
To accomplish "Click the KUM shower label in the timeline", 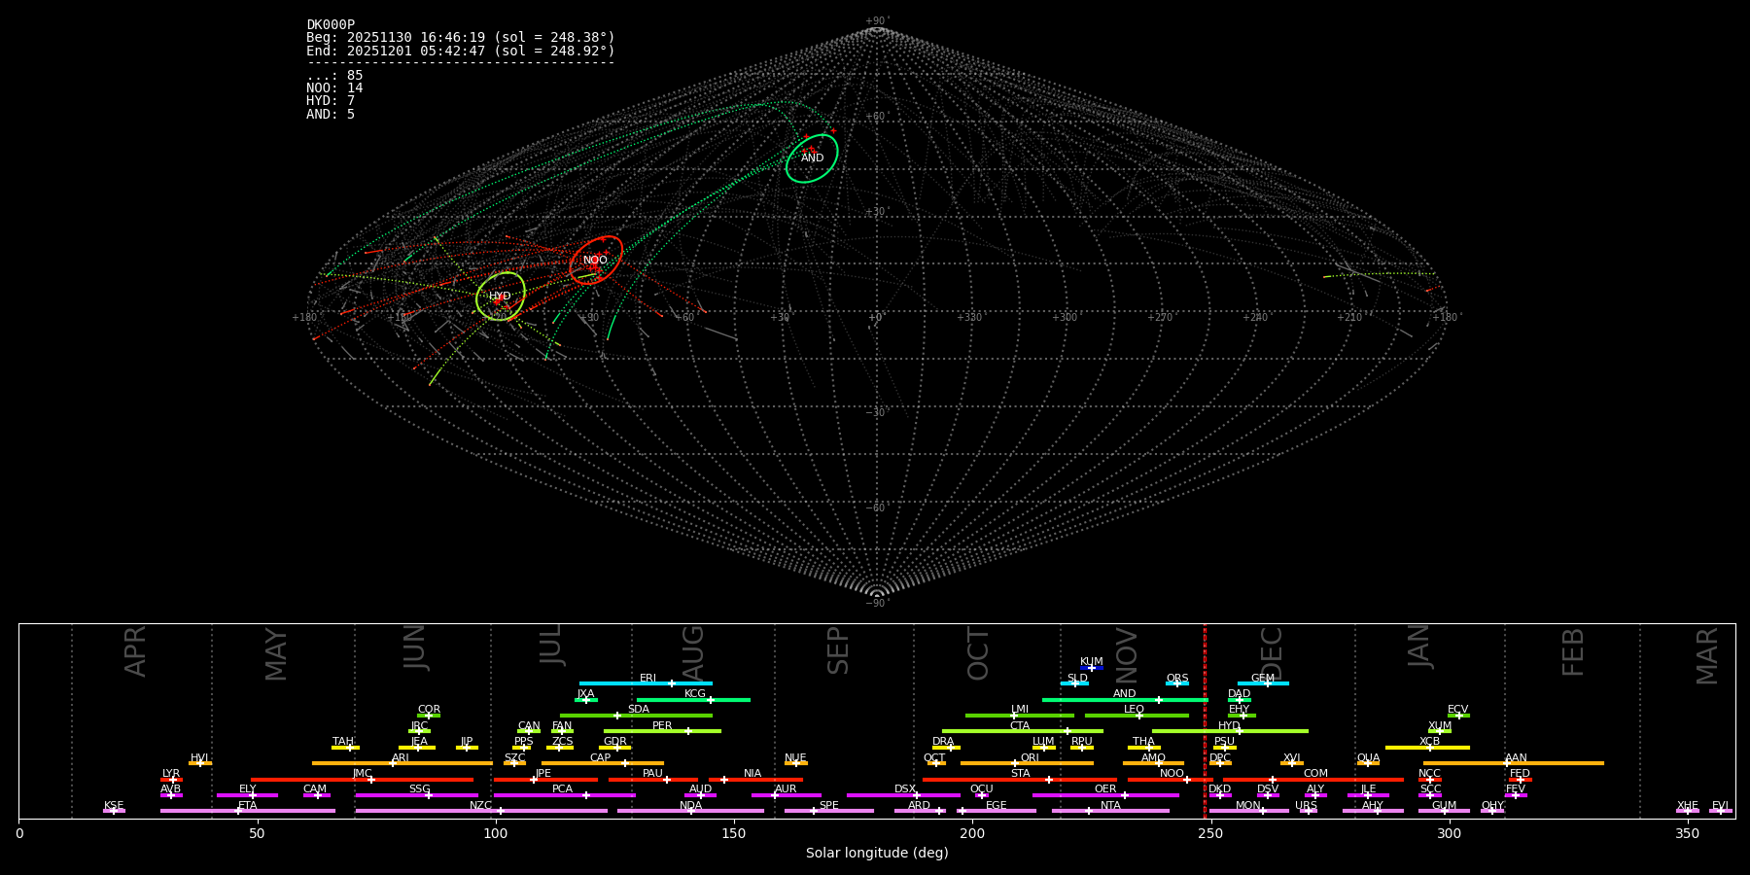I will click(x=1091, y=662).
